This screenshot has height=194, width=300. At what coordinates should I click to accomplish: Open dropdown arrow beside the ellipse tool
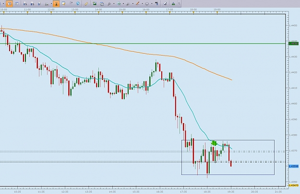[152, 4]
